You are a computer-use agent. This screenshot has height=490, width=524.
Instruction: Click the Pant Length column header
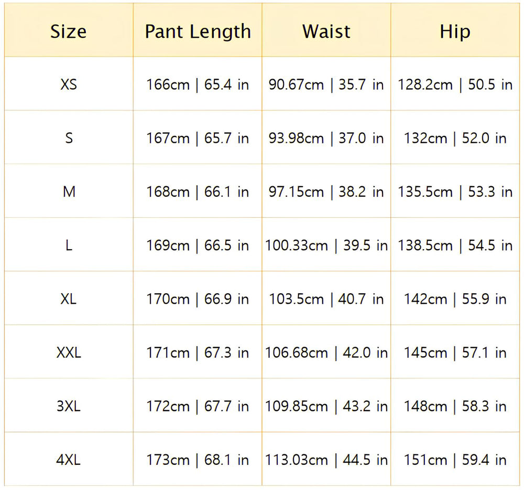point(198,31)
